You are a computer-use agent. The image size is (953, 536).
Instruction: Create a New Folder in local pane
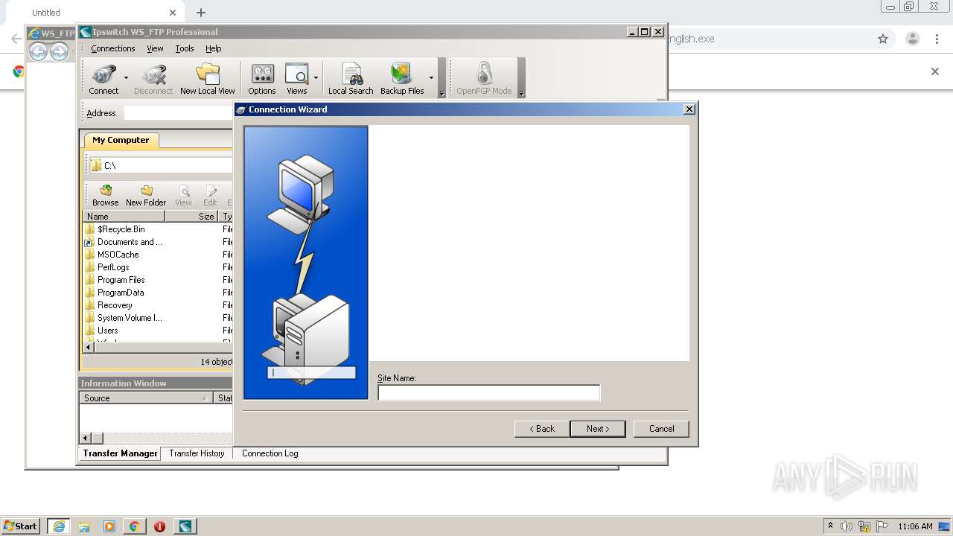coord(146,196)
